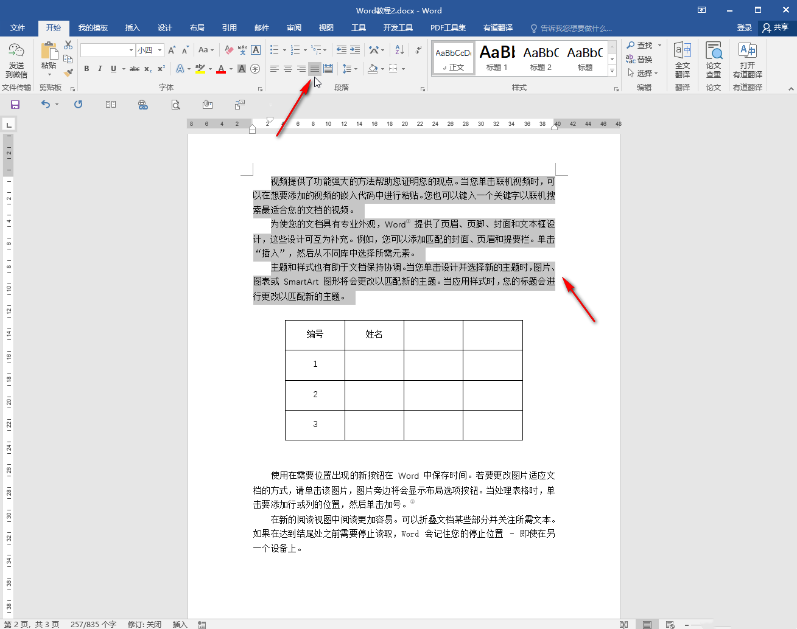Decrease font size with shrink font icon

point(185,50)
